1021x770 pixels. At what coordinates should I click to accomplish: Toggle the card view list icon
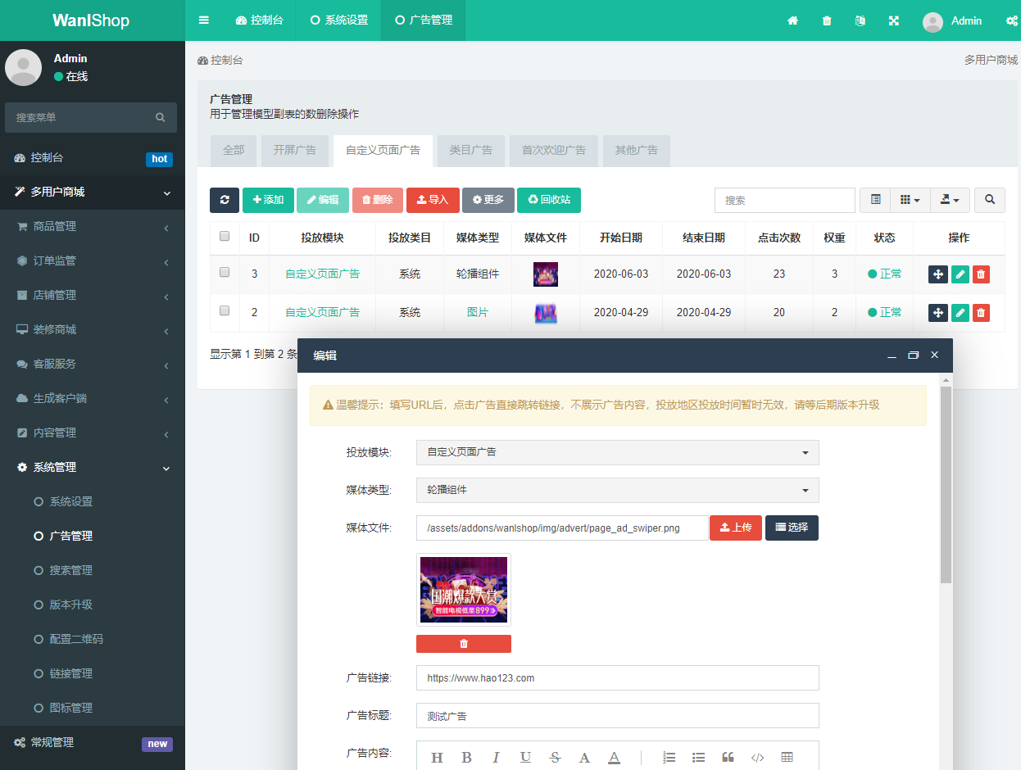point(875,200)
